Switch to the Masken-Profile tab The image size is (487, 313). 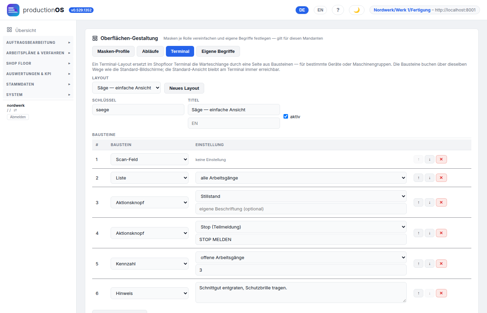point(113,51)
